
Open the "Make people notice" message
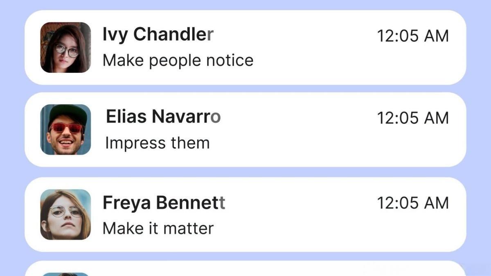178,61
